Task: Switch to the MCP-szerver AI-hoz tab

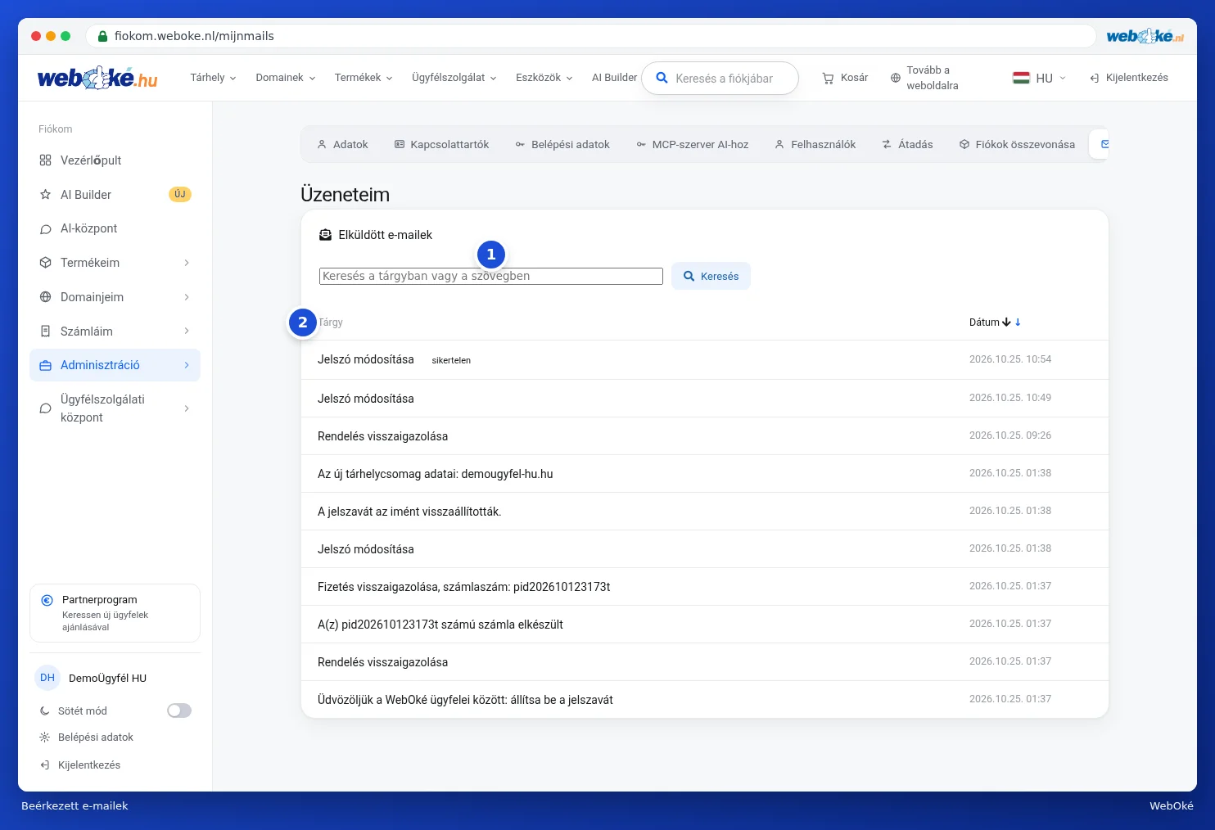Action: pyautogui.click(x=692, y=144)
